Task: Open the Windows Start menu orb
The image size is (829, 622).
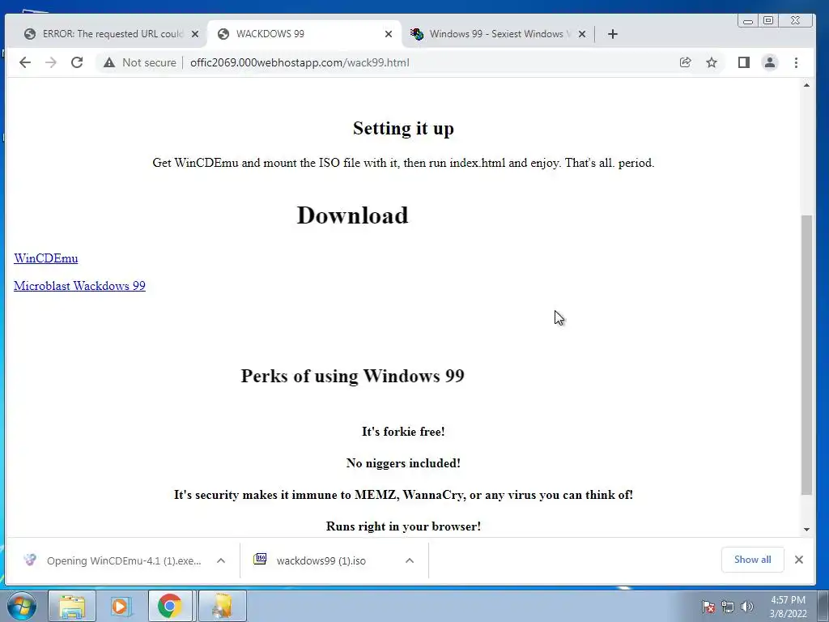Action: coord(22,606)
